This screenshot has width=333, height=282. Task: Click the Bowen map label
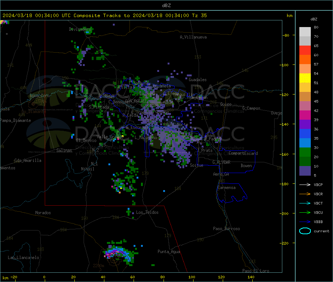tap(246, 166)
